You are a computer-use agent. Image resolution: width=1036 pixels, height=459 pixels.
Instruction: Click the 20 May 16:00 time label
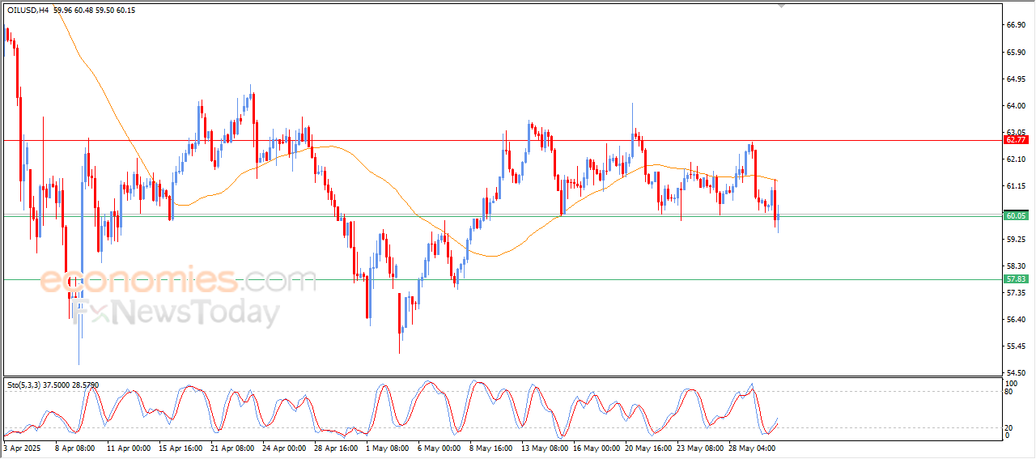pyautogui.click(x=649, y=447)
